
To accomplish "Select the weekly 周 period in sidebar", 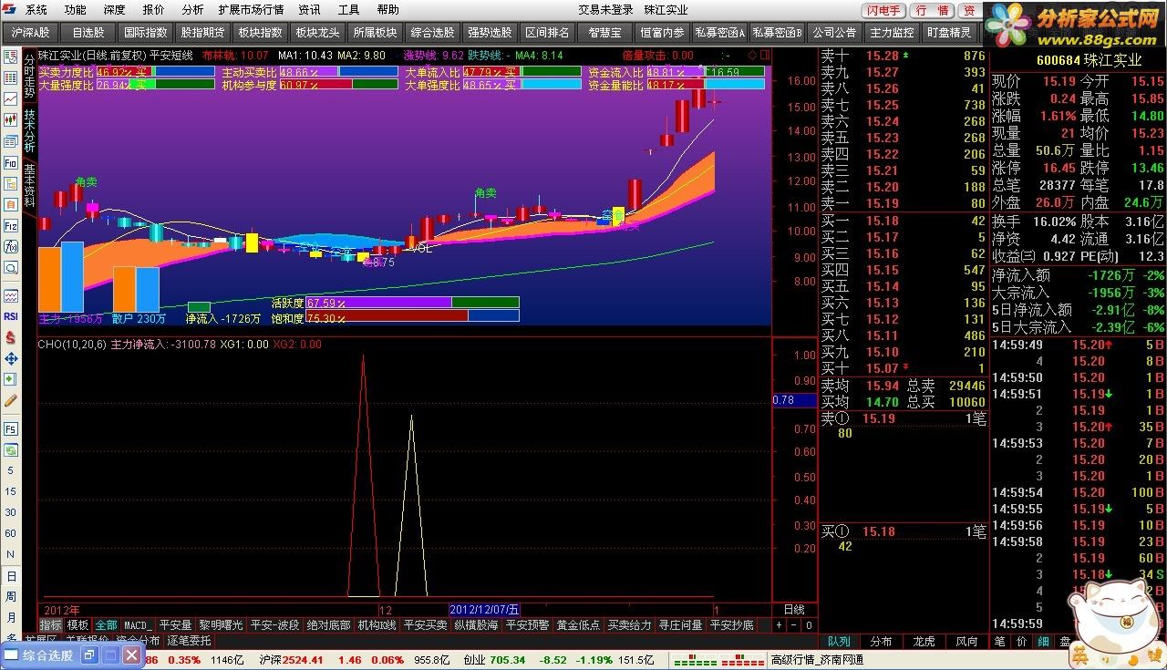I will pyautogui.click(x=11, y=597).
